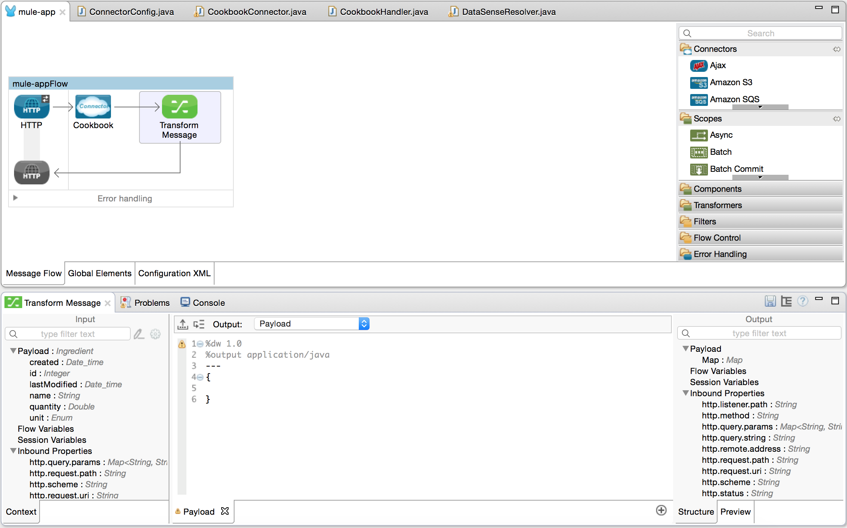The height and width of the screenshot is (528, 847).
Task: Switch to the Global Elements tab
Action: tap(99, 273)
